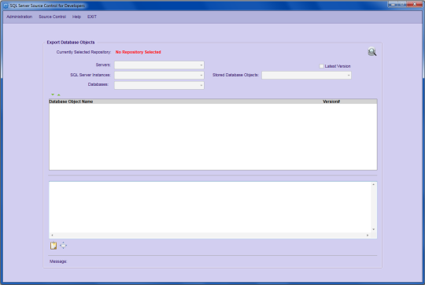Click the green up arrow icon
Screen dimensions: 425x285
(58, 94)
